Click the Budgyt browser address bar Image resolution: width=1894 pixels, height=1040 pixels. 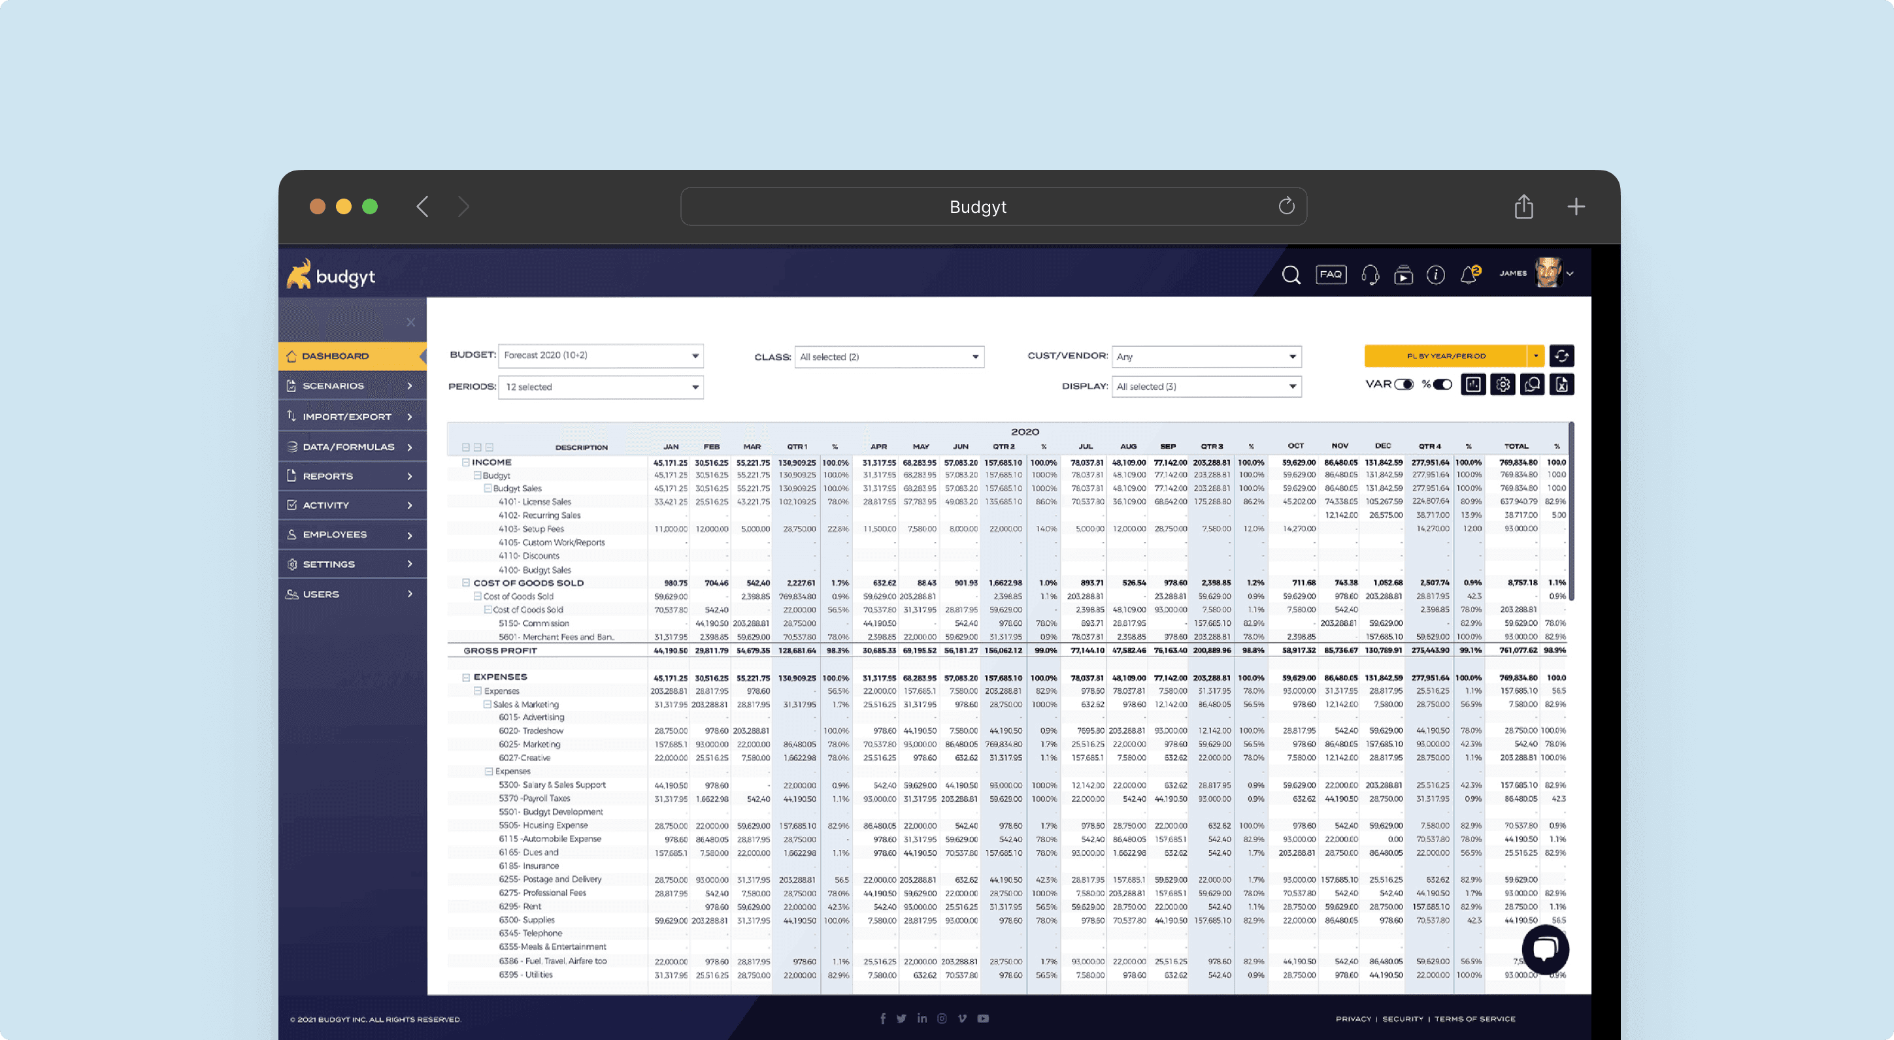coord(993,206)
